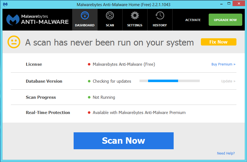This screenshot has height=162, width=247.
Task: Click the red License status dot
Action: tap(89, 64)
